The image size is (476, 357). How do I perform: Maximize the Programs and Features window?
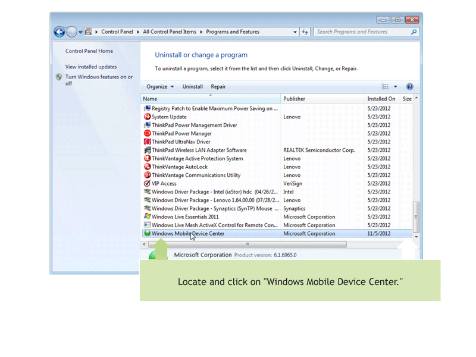click(397, 20)
